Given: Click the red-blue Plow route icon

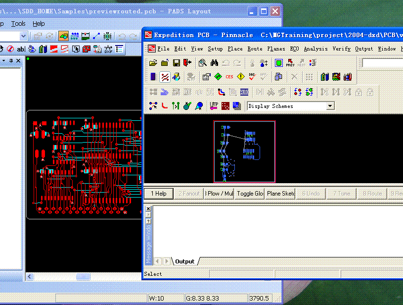Looking at the screenshot, I should point(222,92).
